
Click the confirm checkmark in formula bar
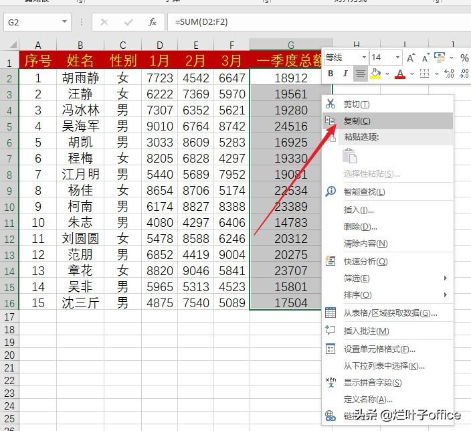click(x=128, y=22)
